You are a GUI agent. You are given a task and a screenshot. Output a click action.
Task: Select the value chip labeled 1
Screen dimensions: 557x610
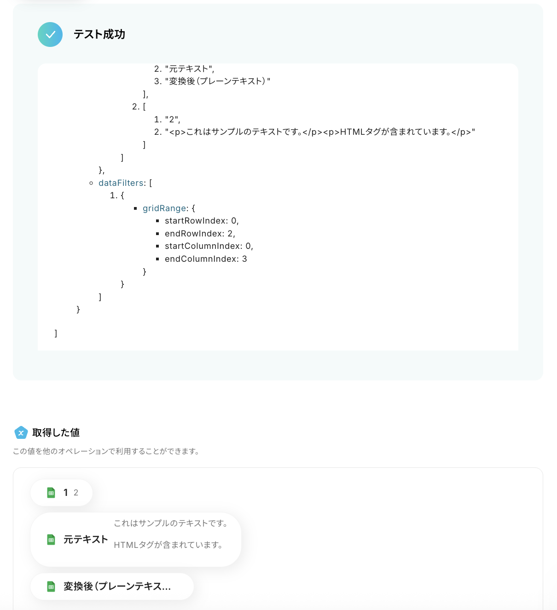click(x=62, y=493)
